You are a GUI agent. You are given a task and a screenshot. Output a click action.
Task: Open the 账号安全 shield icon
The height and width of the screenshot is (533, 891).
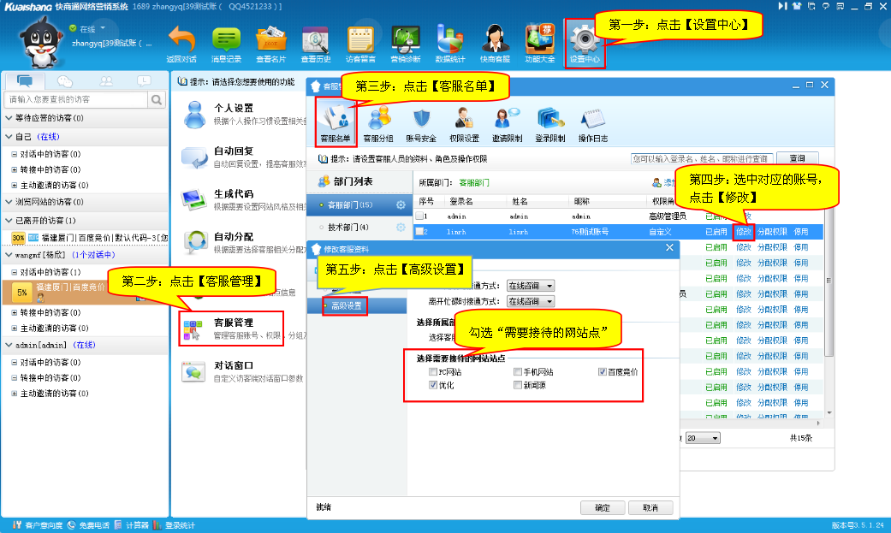pos(421,120)
